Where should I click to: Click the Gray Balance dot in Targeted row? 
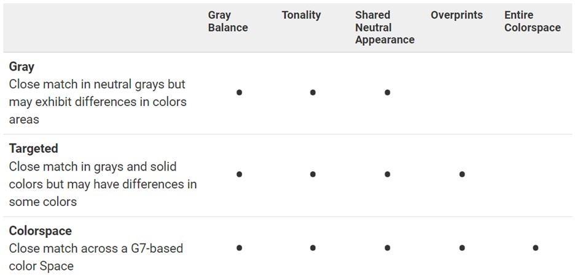[x=239, y=174]
